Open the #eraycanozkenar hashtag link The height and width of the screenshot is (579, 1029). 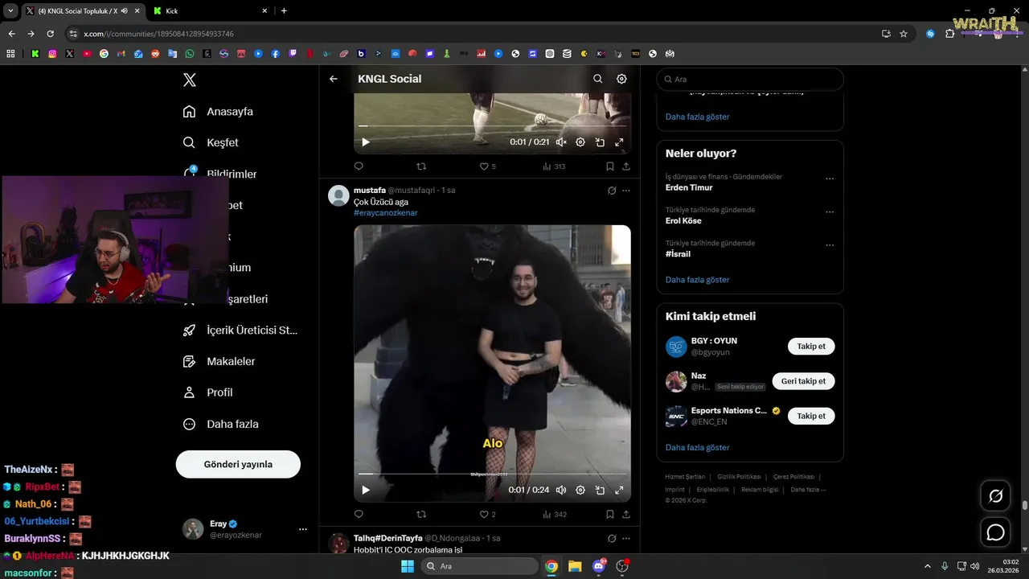click(386, 213)
